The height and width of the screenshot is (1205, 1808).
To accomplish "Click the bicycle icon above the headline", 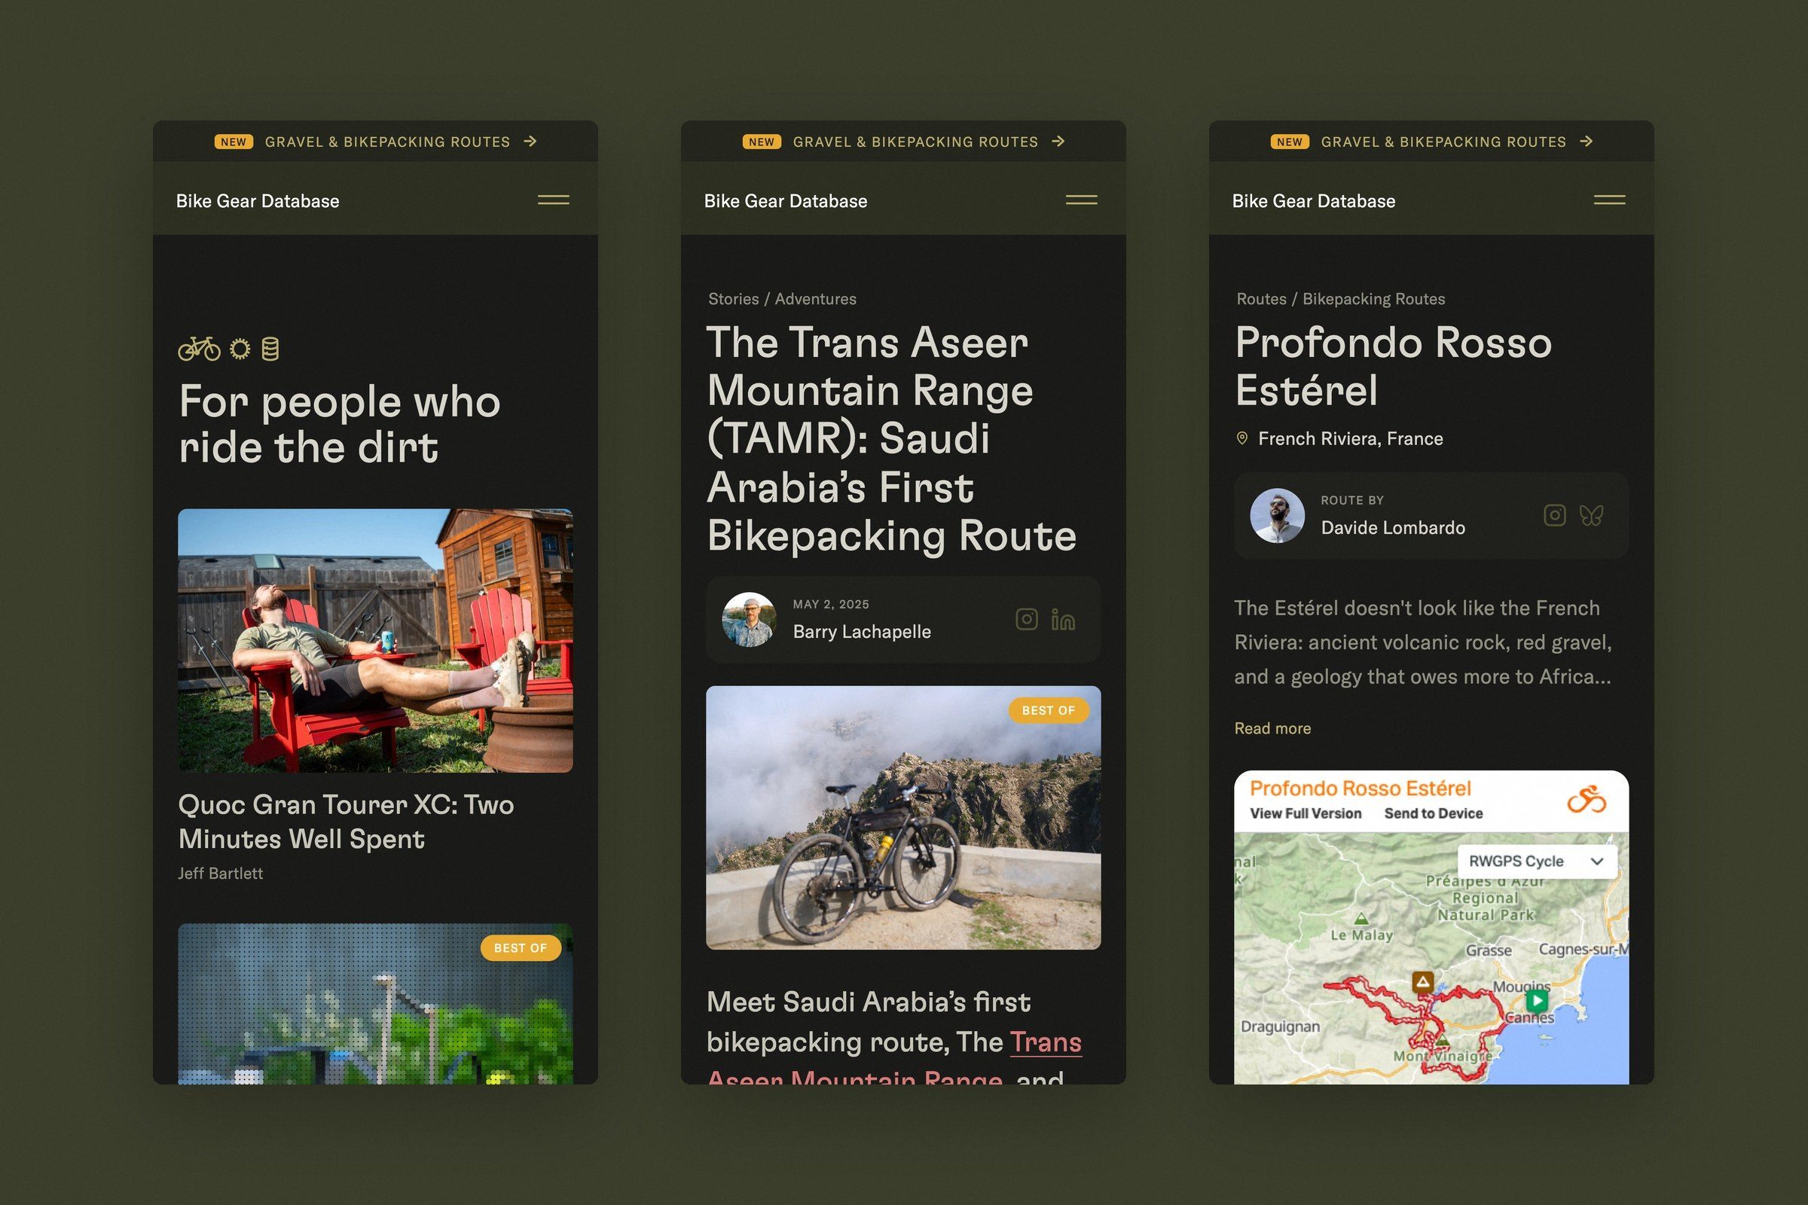I will tap(199, 349).
